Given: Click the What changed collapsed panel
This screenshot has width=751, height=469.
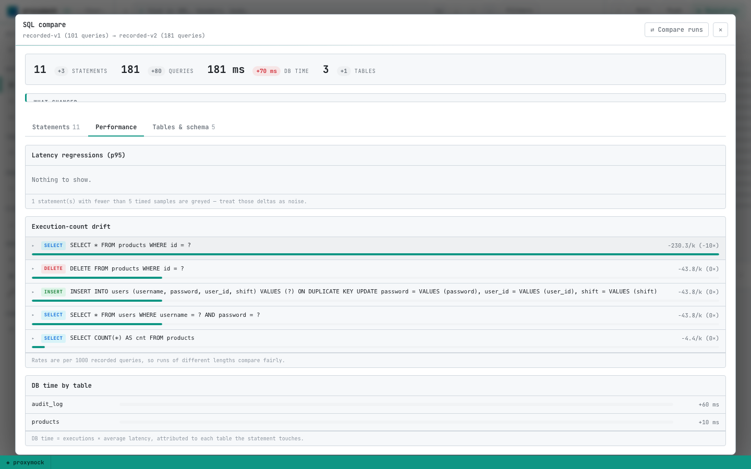Looking at the screenshot, I should click(375, 98).
